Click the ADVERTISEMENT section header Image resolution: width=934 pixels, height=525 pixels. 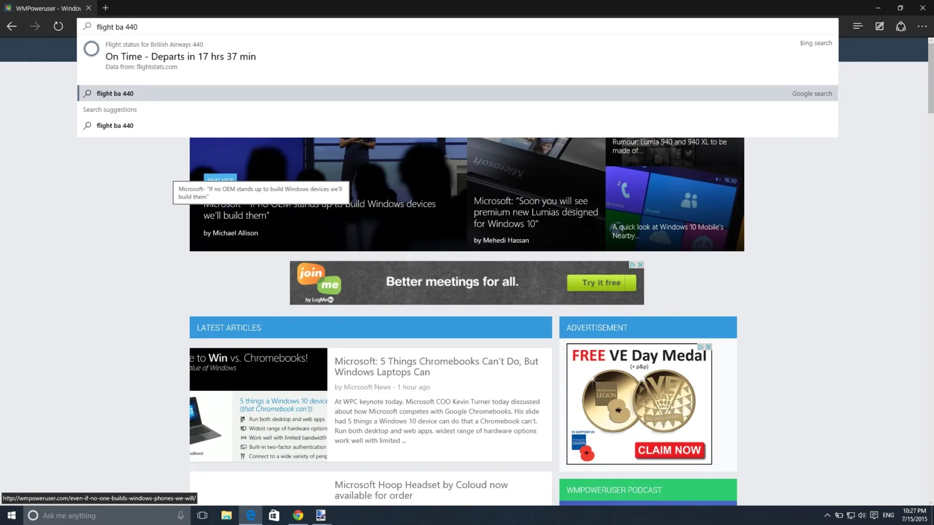[648, 328]
